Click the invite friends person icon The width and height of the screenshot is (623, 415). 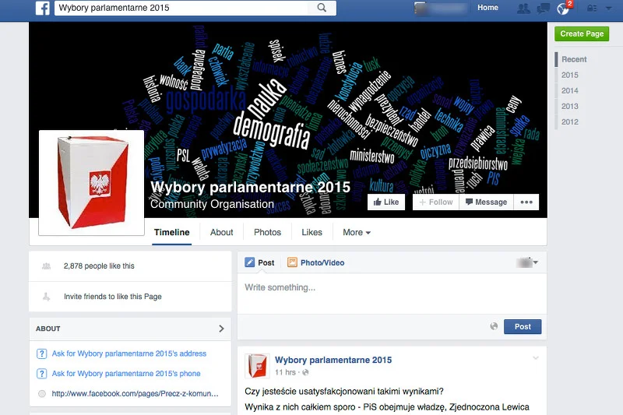coord(46,296)
